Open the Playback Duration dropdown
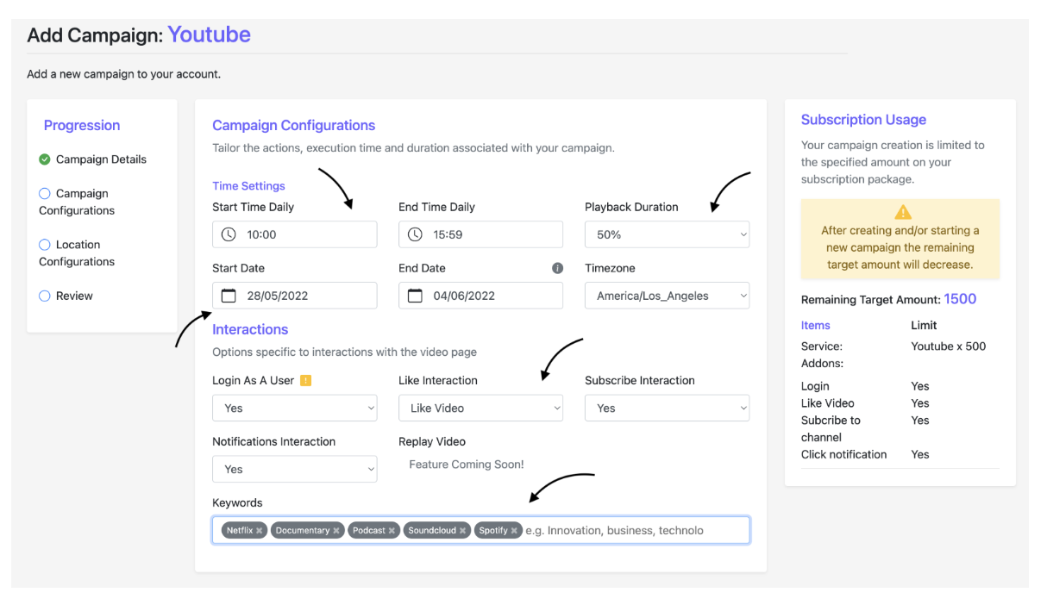 667,234
